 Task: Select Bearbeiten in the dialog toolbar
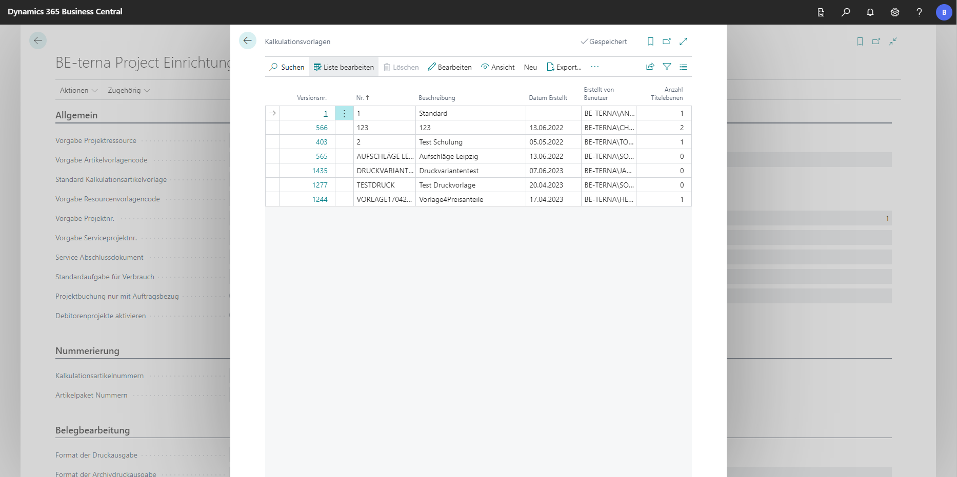(450, 67)
